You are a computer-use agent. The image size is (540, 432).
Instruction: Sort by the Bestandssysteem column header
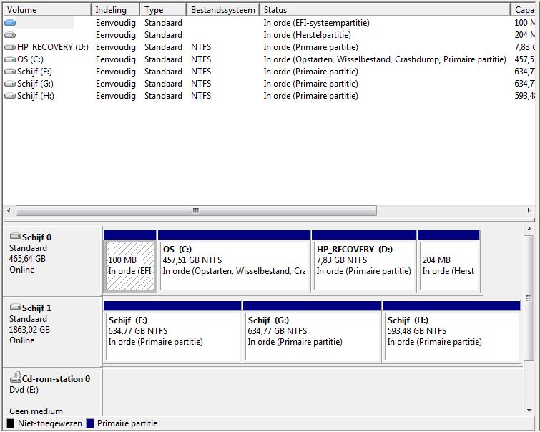pos(222,10)
